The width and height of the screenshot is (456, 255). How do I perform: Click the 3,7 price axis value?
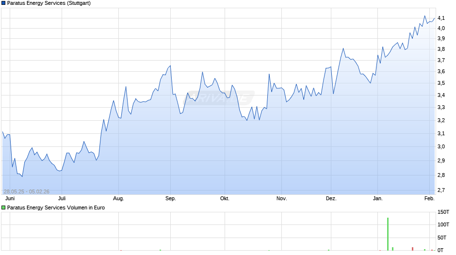click(441, 60)
